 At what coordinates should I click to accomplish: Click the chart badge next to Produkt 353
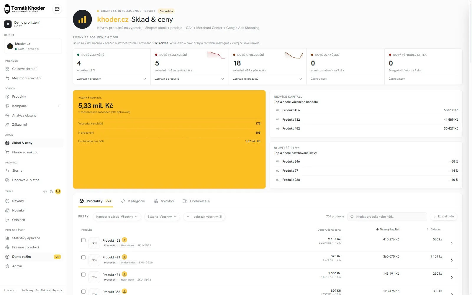pyautogui.click(x=124, y=291)
